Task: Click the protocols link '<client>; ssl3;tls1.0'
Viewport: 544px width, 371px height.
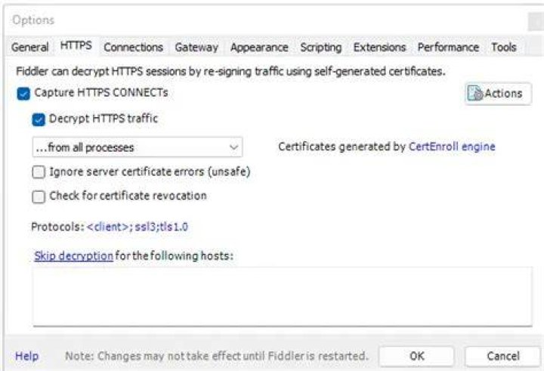Action: pos(138,227)
